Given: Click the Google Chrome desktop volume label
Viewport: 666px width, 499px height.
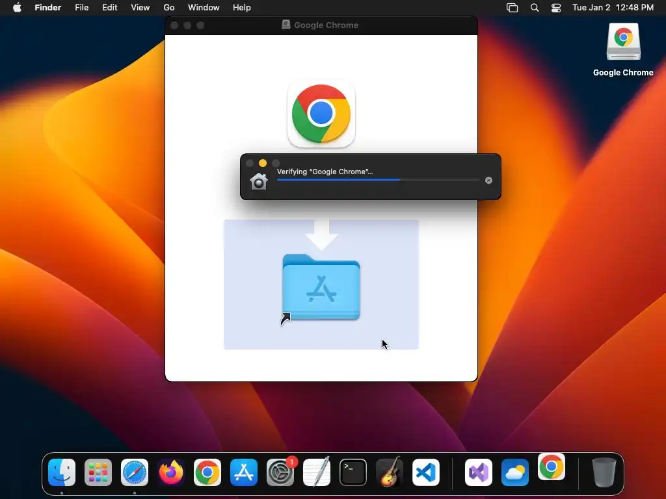Looking at the screenshot, I should [623, 73].
